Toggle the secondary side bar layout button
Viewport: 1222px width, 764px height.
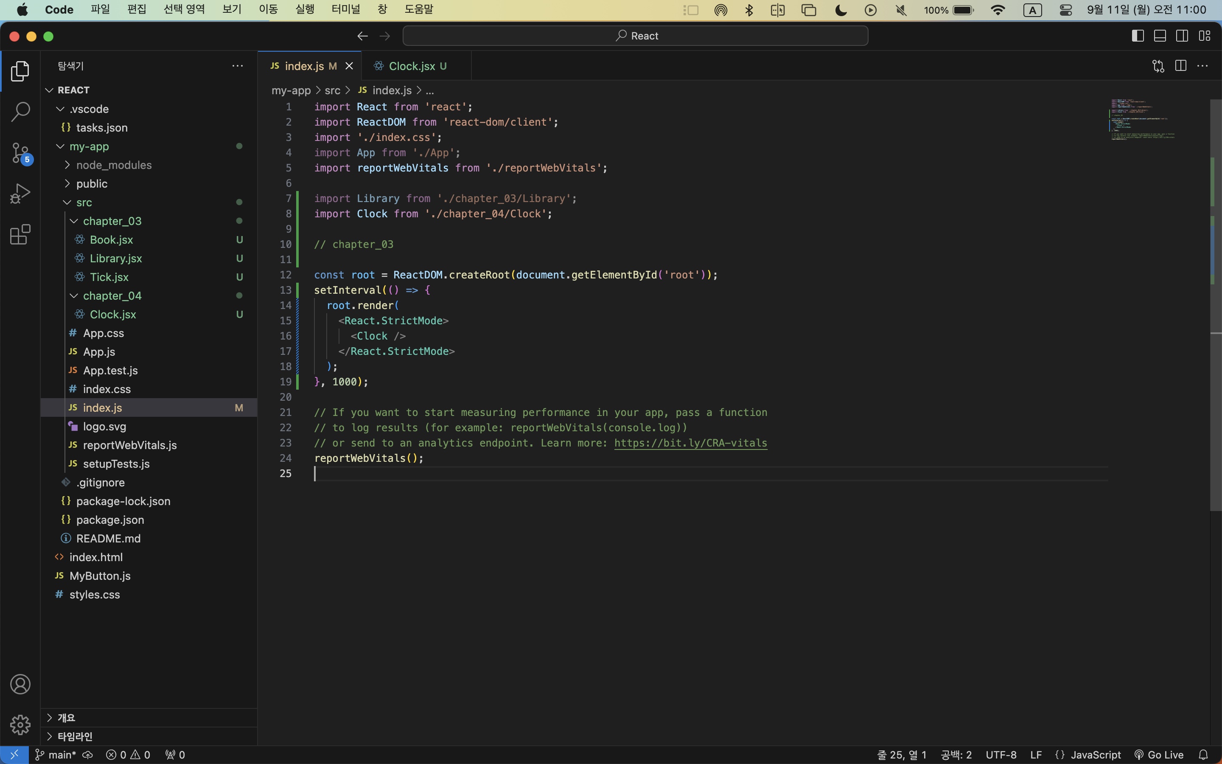click(1182, 36)
